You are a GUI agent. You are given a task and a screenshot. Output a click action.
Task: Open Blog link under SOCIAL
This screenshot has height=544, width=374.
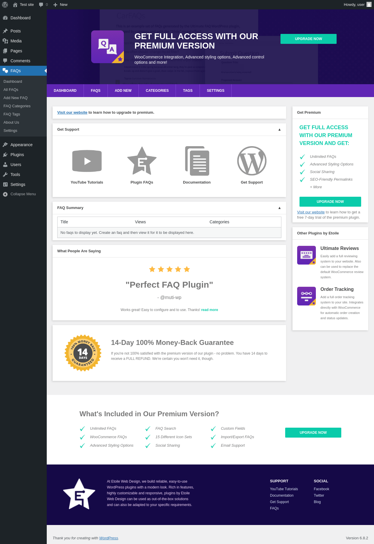tap(317, 502)
